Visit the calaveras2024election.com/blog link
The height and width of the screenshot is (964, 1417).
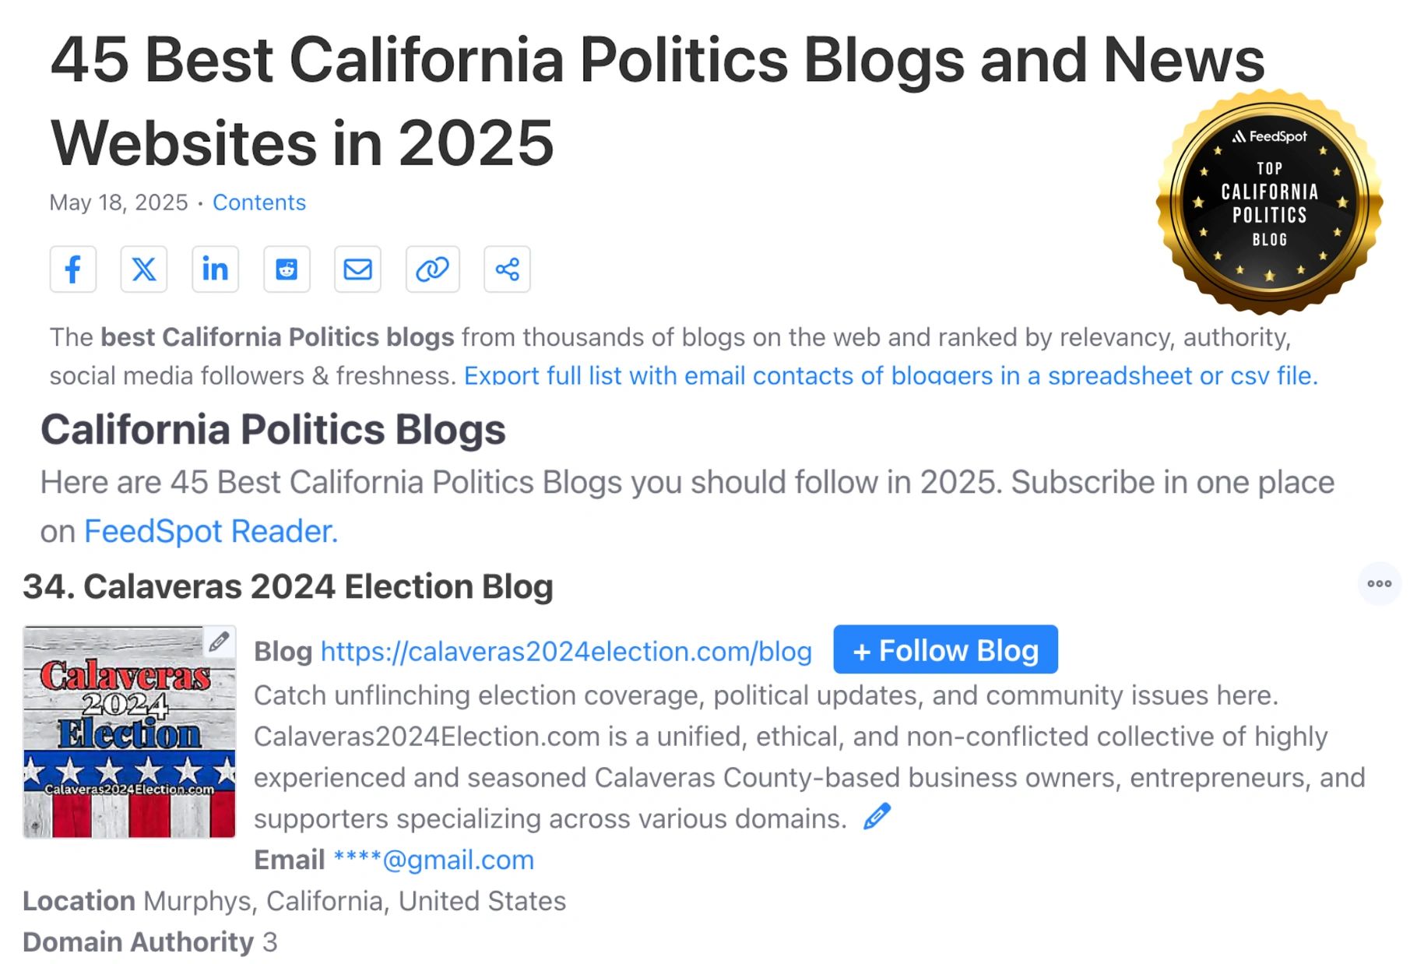coord(566,651)
